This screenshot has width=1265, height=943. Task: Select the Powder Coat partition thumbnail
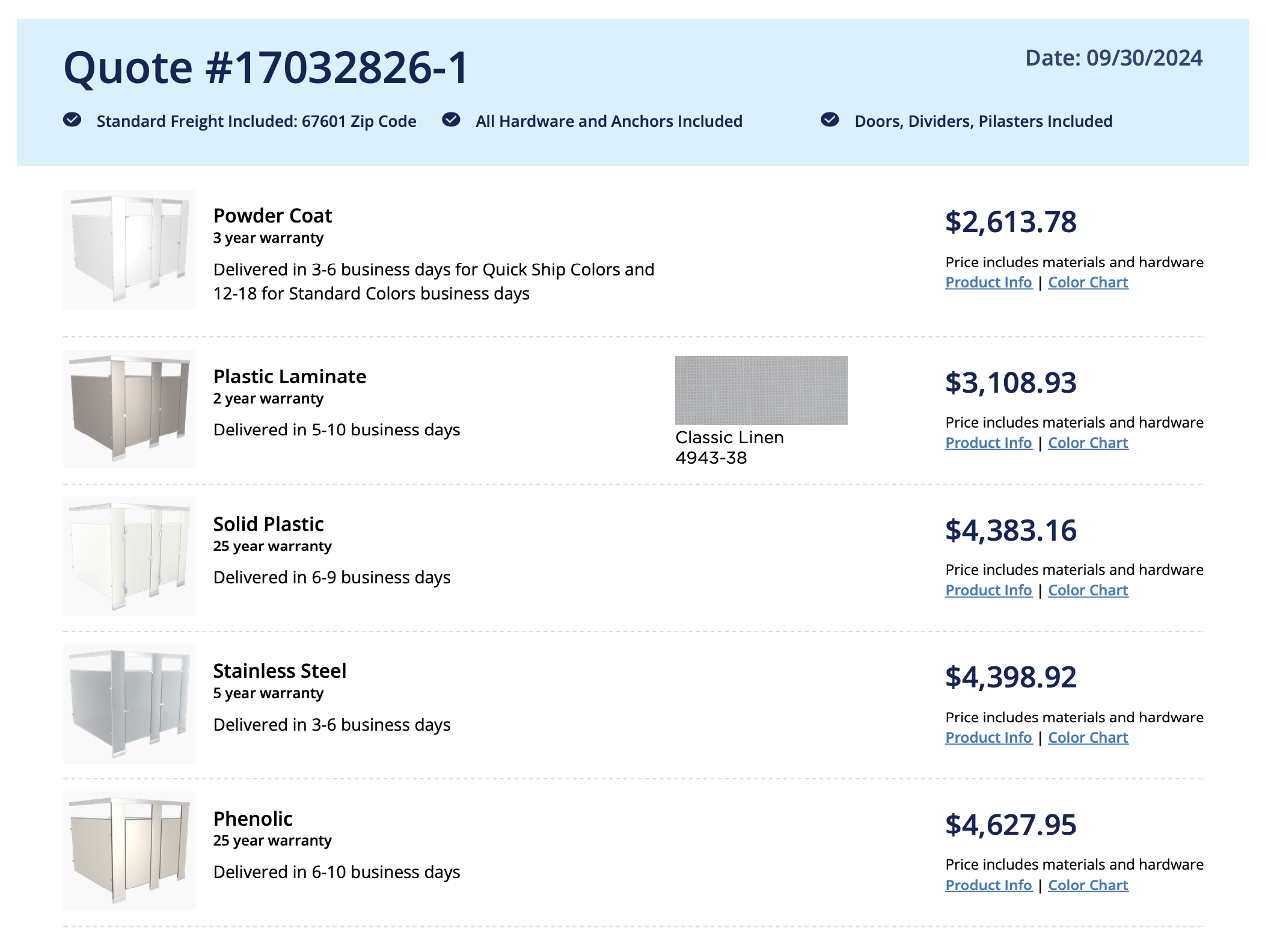(x=129, y=249)
